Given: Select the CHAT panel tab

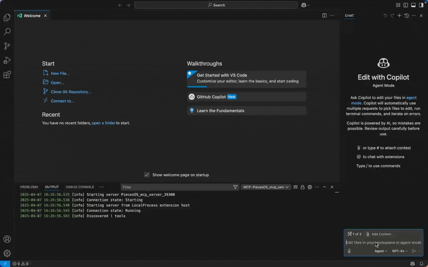Looking at the screenshot, I should 350,16.
